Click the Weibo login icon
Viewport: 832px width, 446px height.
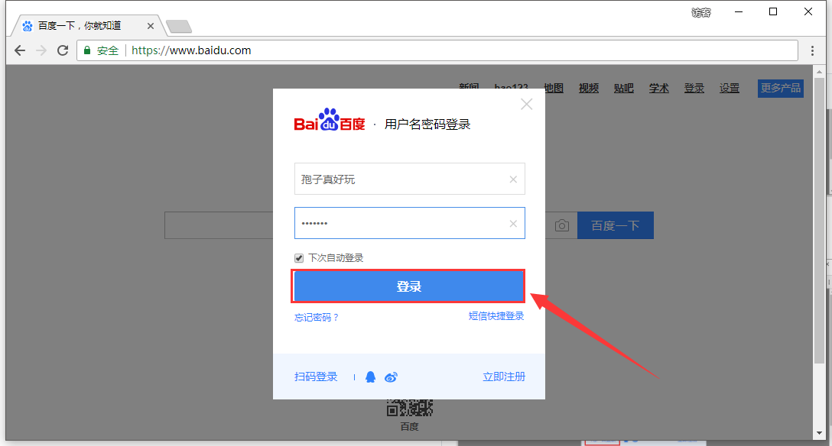coord(391,377)
